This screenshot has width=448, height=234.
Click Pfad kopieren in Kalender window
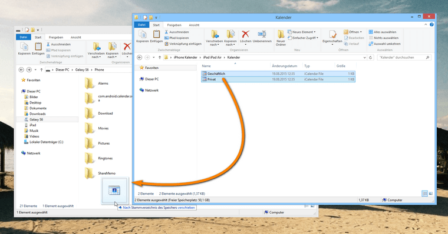coord(177,38)
